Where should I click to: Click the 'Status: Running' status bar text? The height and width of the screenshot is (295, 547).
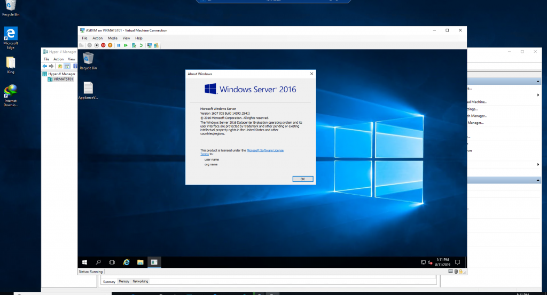click(x=91, y=272)
